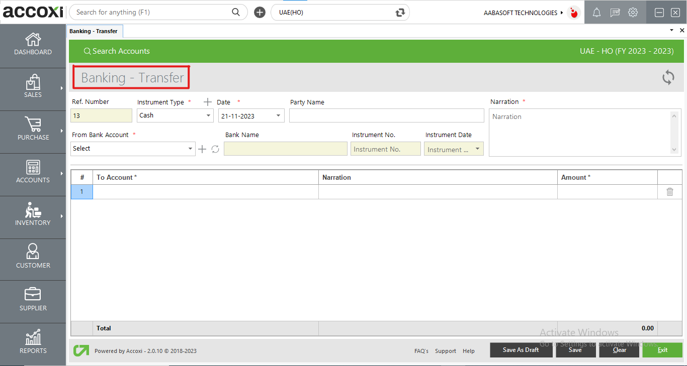Viewport: 687px width, 366px height.
Task: Open the Reports module
Action: [x=33, y=342]
